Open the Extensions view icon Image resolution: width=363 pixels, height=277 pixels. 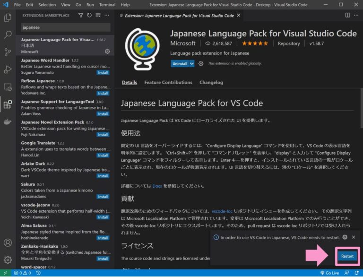[8, 104]
